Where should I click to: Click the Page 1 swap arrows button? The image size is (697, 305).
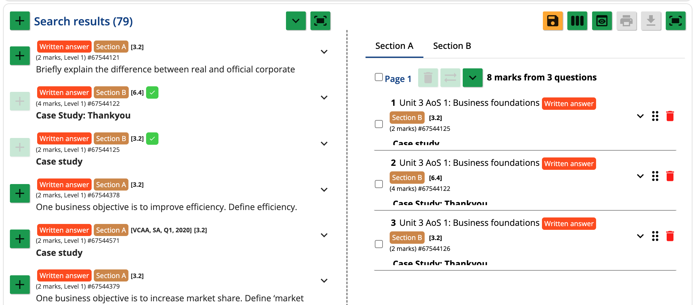450,78
